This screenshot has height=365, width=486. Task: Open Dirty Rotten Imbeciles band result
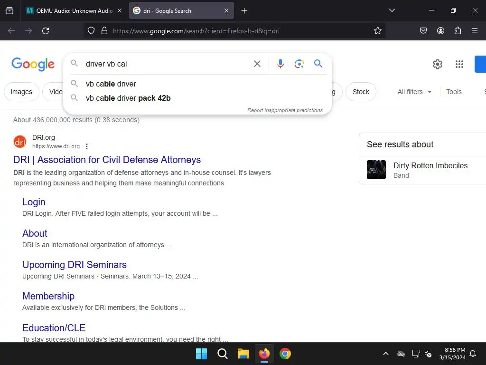click(x=430, y=166)
